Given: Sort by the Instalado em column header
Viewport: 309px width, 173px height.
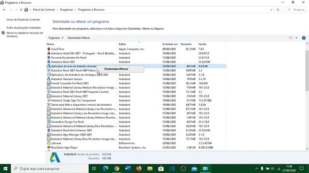Looking at the screenshot, I should [170, 44].
